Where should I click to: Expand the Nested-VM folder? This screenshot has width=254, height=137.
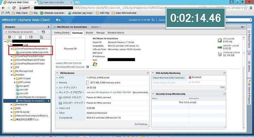[11, 105]
